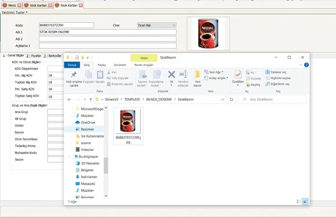Create a Yeni klasör new folder
Screen dimensions: 336x218
click(x=197, y=79)
